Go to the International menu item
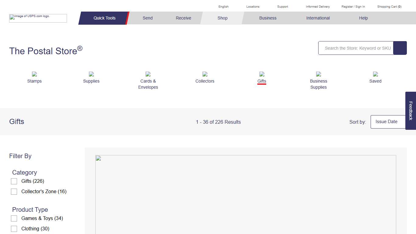Viewport: 416px width, 234px height. 318,18
